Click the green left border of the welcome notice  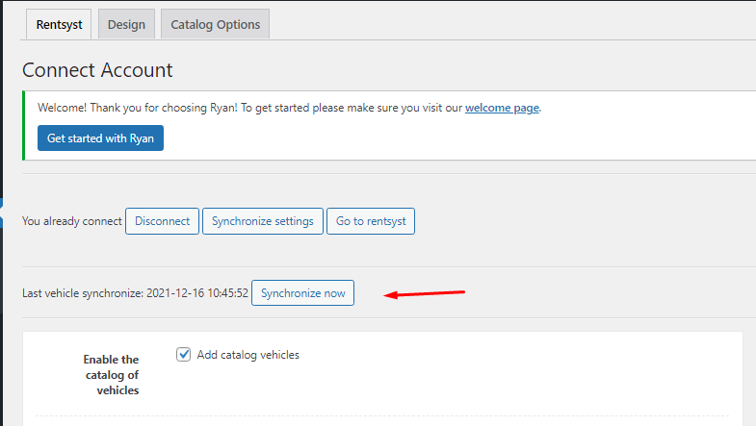(23, 125)
